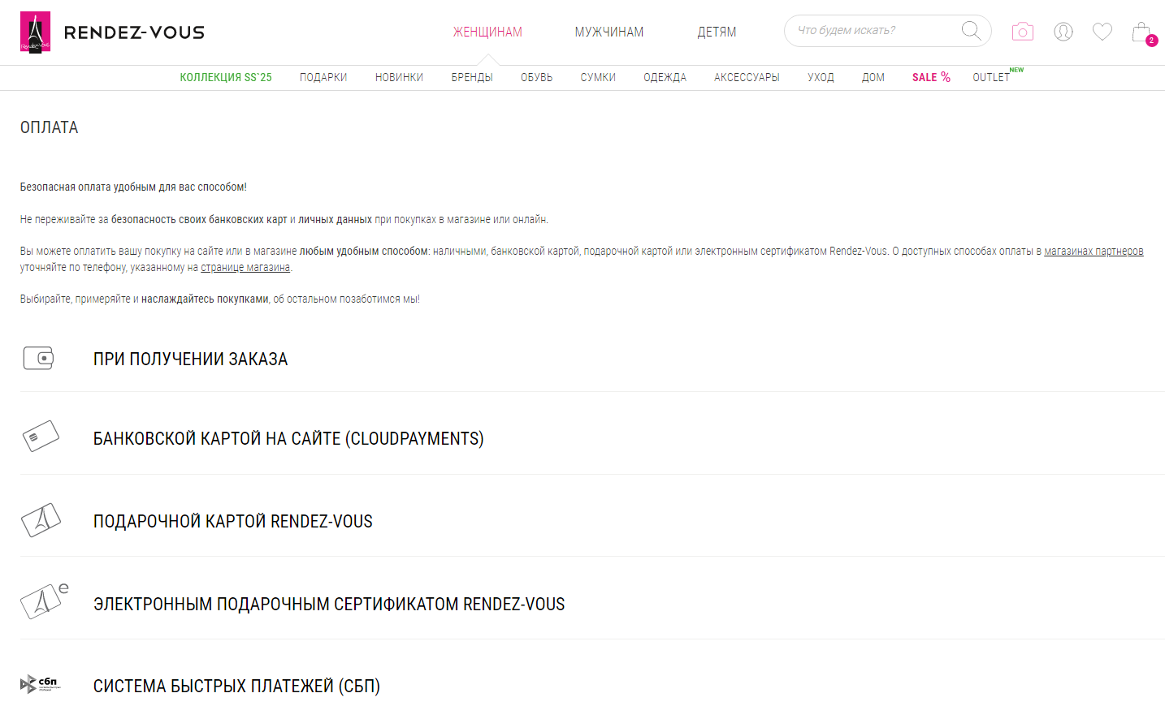Switch to the МУЖЧИНАМ tab

609,32
